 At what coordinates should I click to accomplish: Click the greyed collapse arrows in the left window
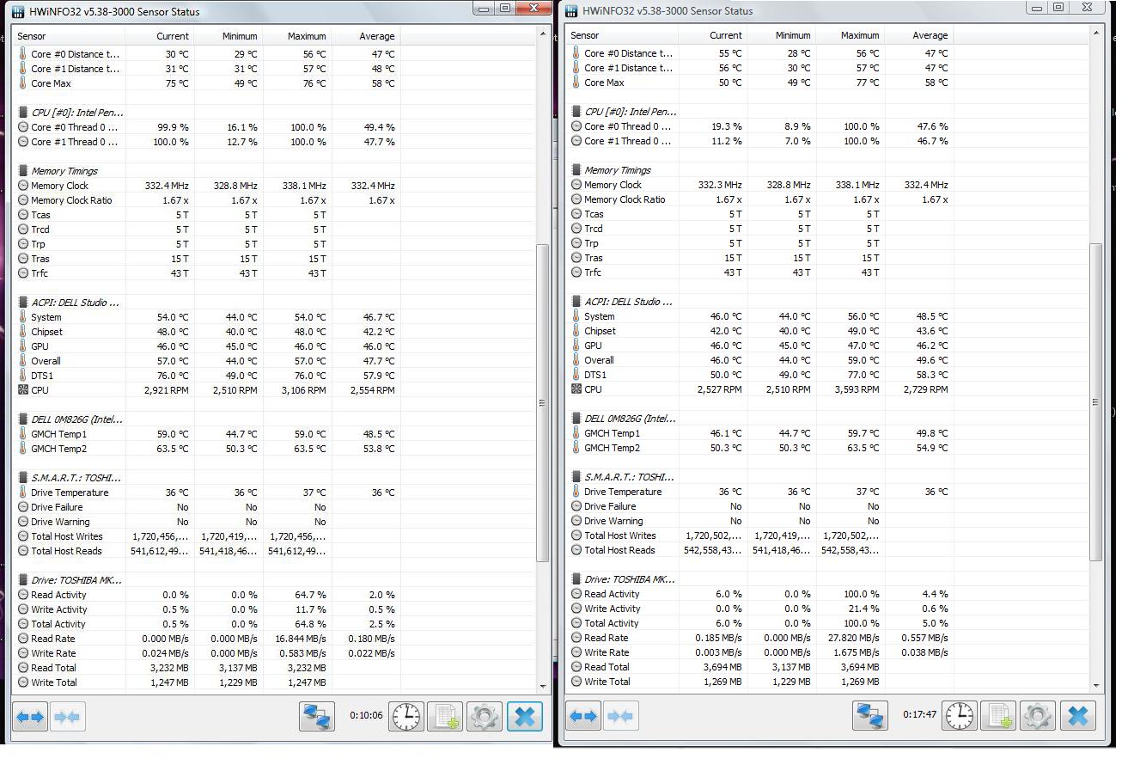[67, 716]
